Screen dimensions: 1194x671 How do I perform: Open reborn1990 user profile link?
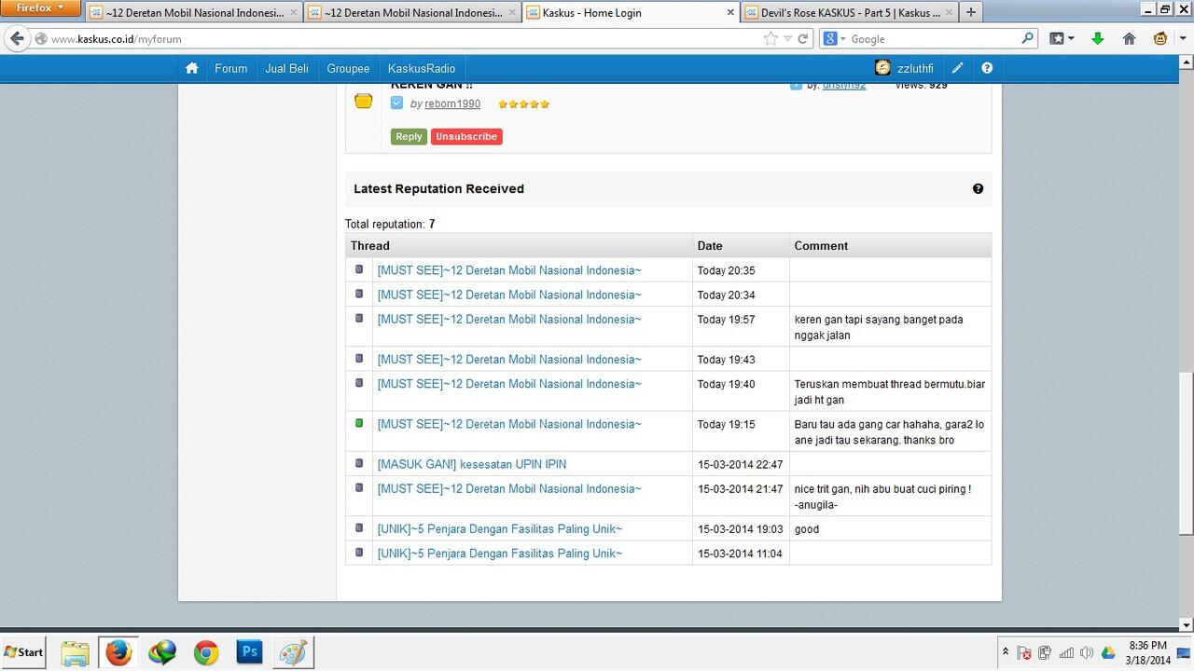[x=452, y=103]
